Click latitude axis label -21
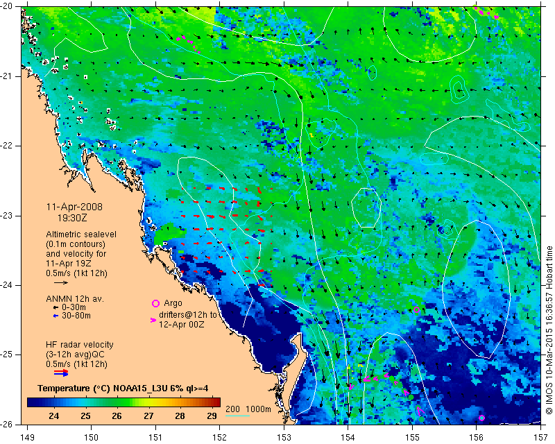Image resolution: width=555 pixels, height=444 pixels. (8, 76)
